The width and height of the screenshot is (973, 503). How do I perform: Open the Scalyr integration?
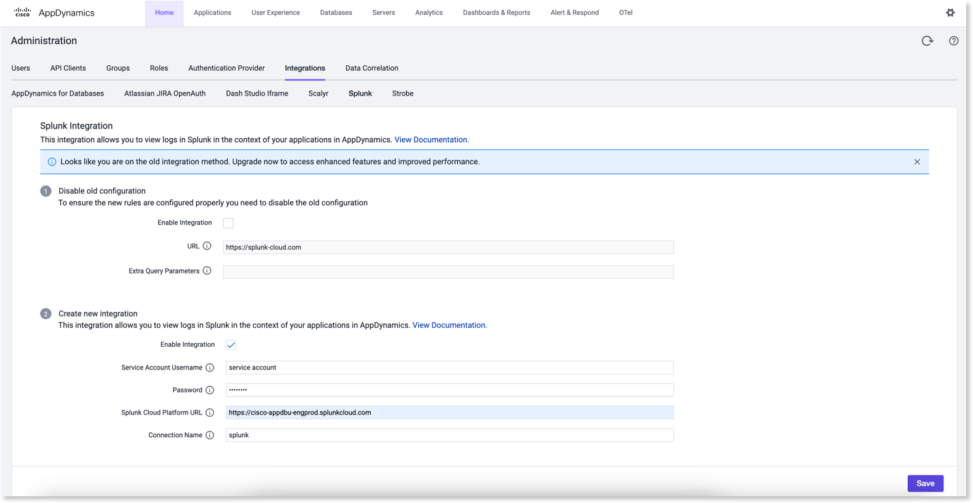pos(318,93)
